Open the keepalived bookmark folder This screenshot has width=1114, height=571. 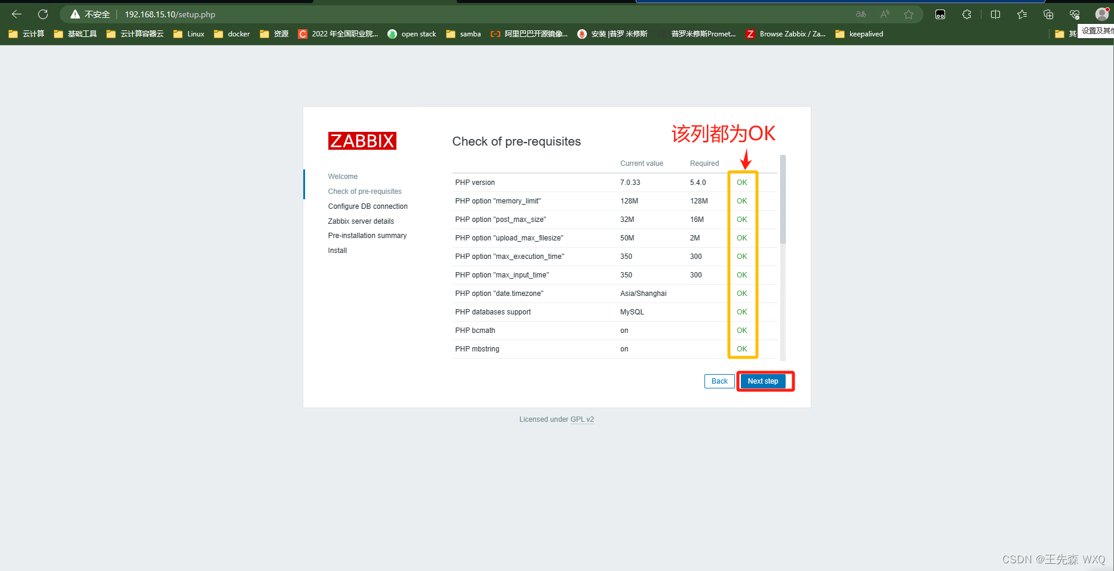tap(859, 34)
